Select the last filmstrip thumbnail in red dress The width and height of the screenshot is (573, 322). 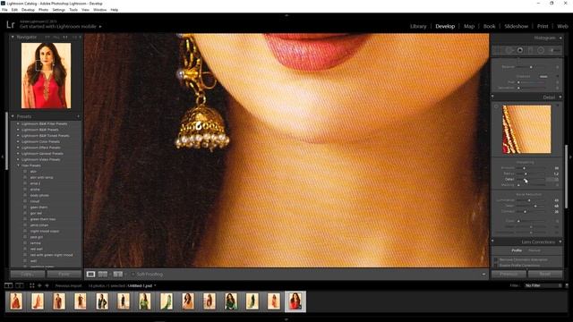295,301
